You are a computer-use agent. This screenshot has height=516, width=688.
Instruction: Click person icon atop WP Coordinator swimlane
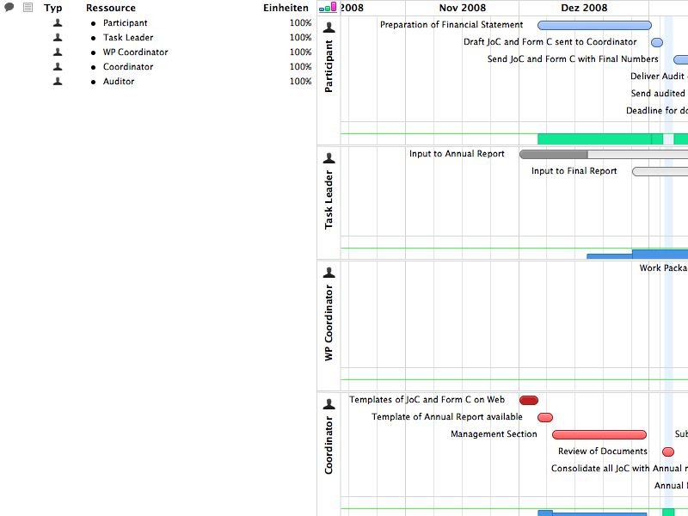point(329,273)
